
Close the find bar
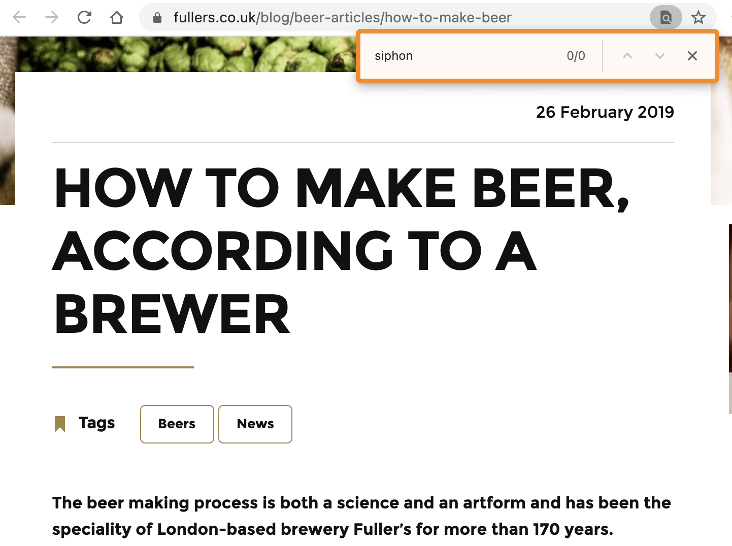click(692, 56)
